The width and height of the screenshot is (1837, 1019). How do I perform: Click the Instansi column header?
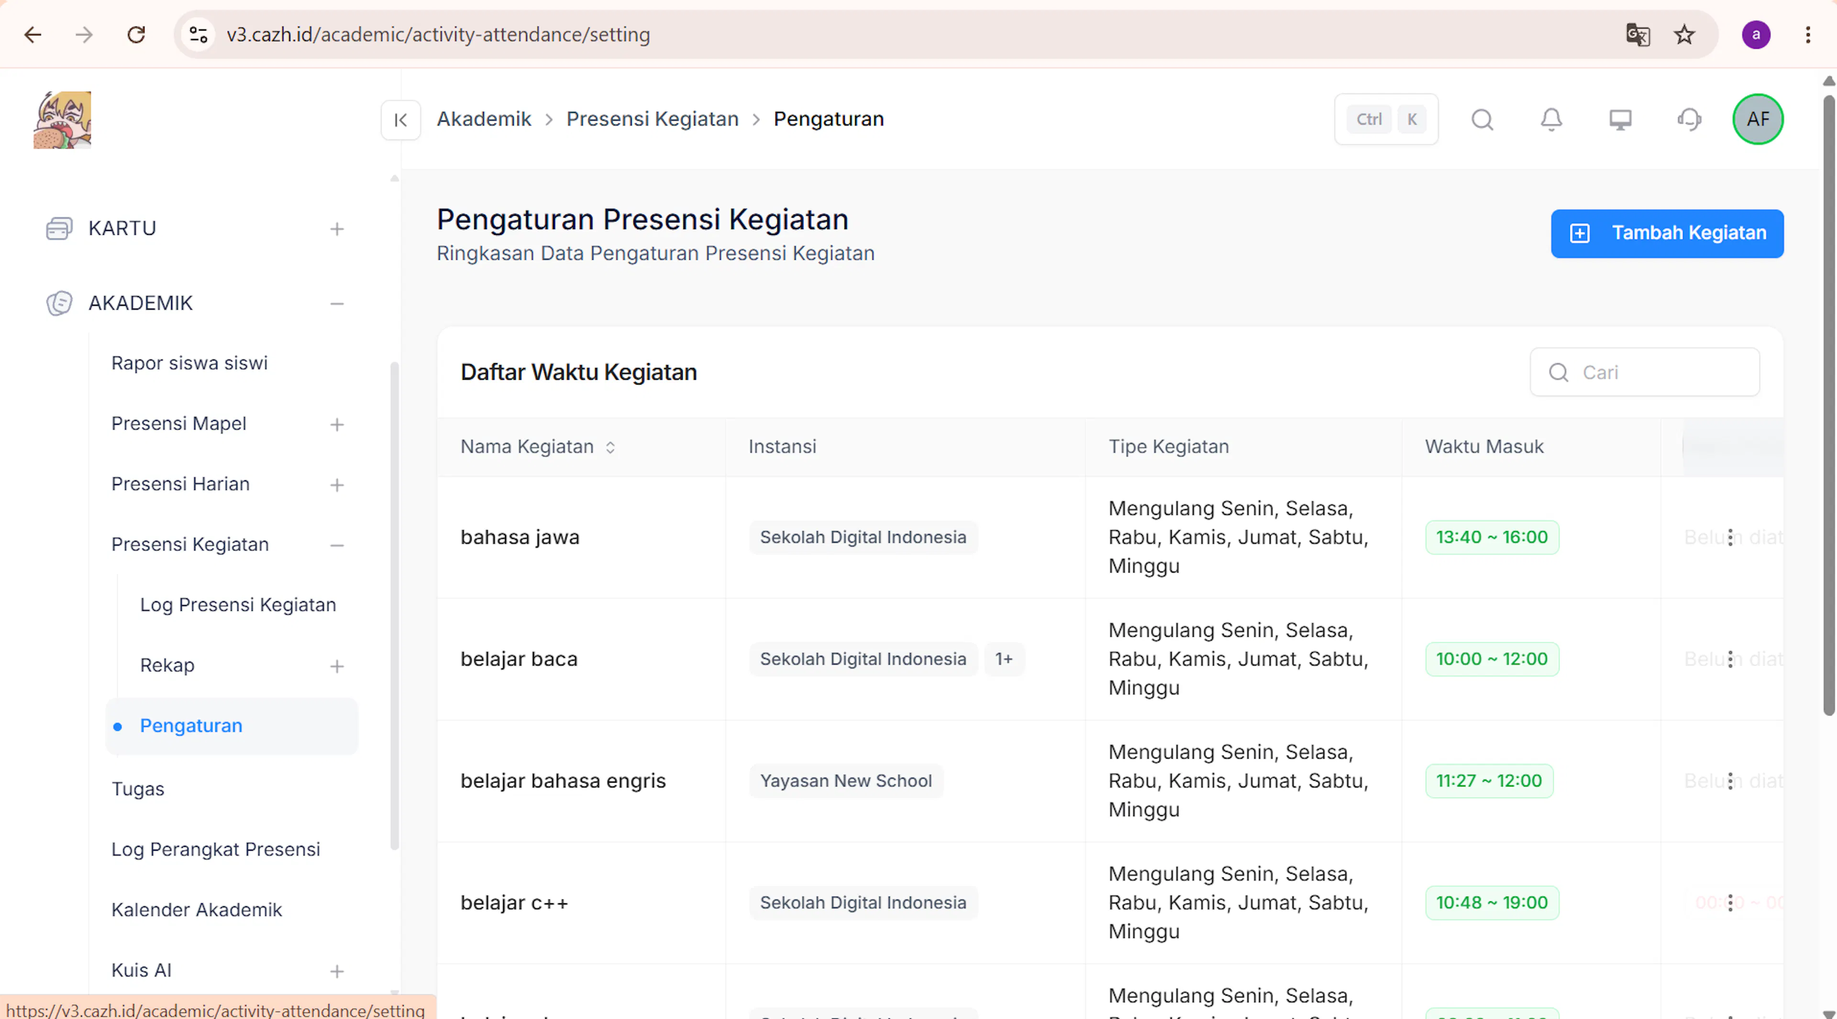point(782,446)
